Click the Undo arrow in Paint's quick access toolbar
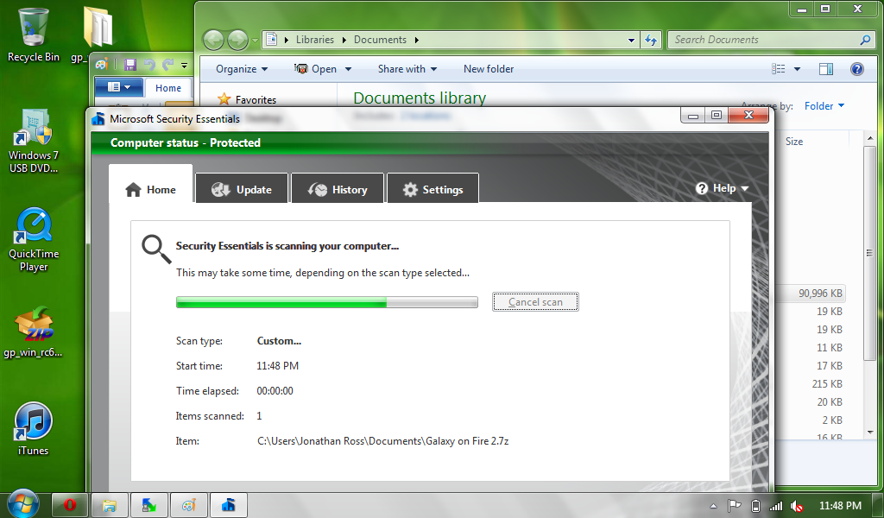 click(149, 64)
